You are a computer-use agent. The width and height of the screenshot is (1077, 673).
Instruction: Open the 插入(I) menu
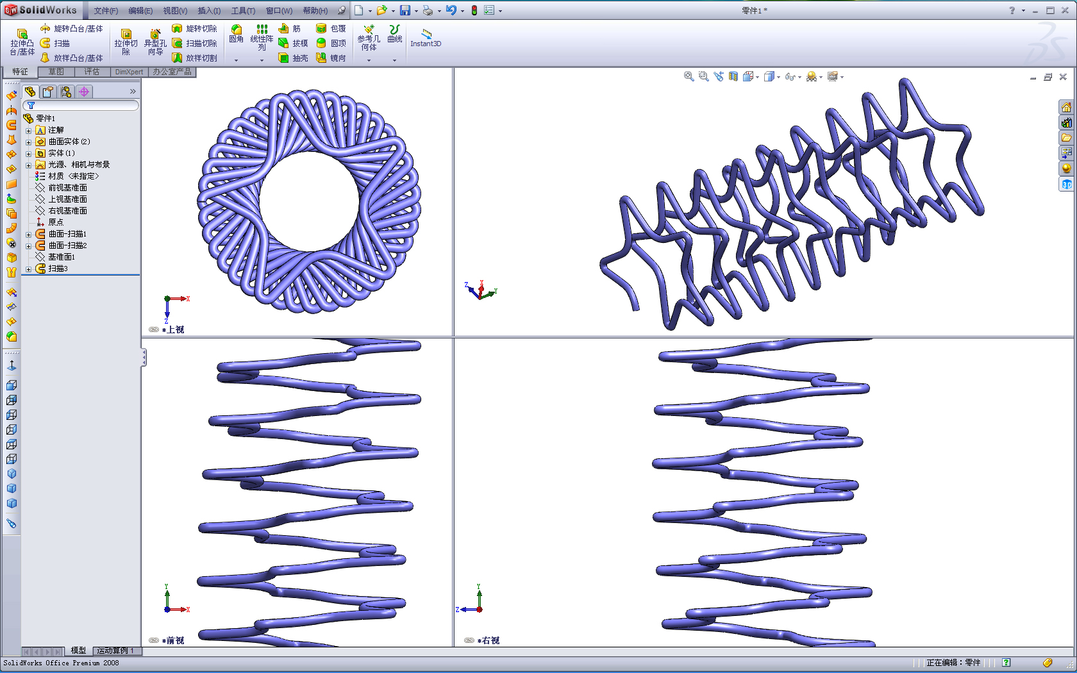tap(209, 11)
